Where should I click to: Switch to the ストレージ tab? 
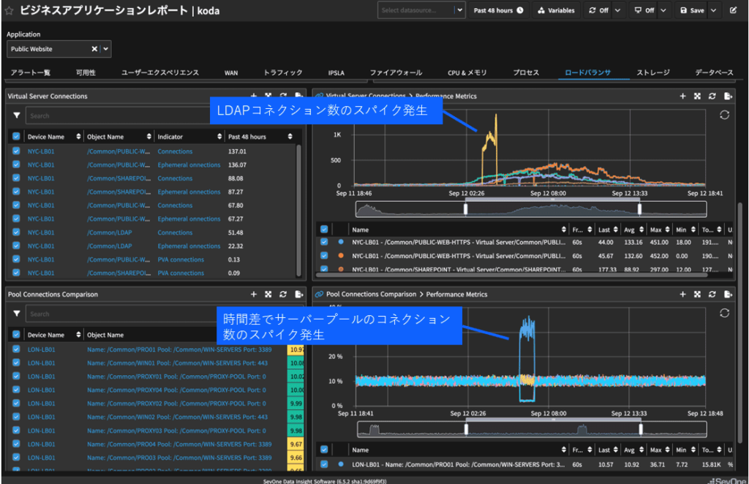click(652, 72)
